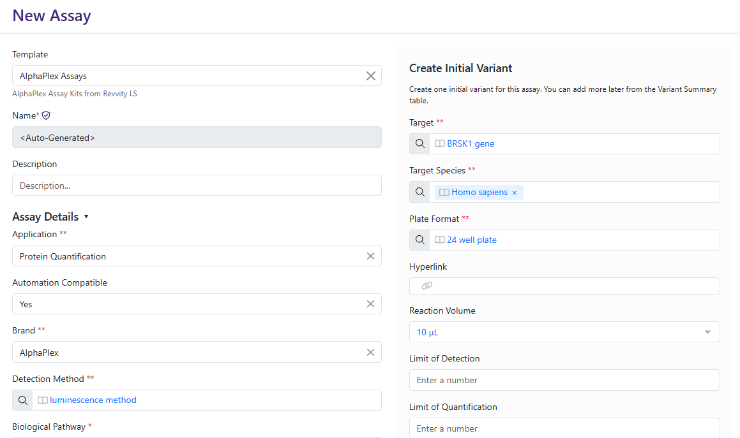This screenshot has height=438, width=740.
Task: Click book icon beside BRSK1 gene
Action: click(x=439, y=144)
